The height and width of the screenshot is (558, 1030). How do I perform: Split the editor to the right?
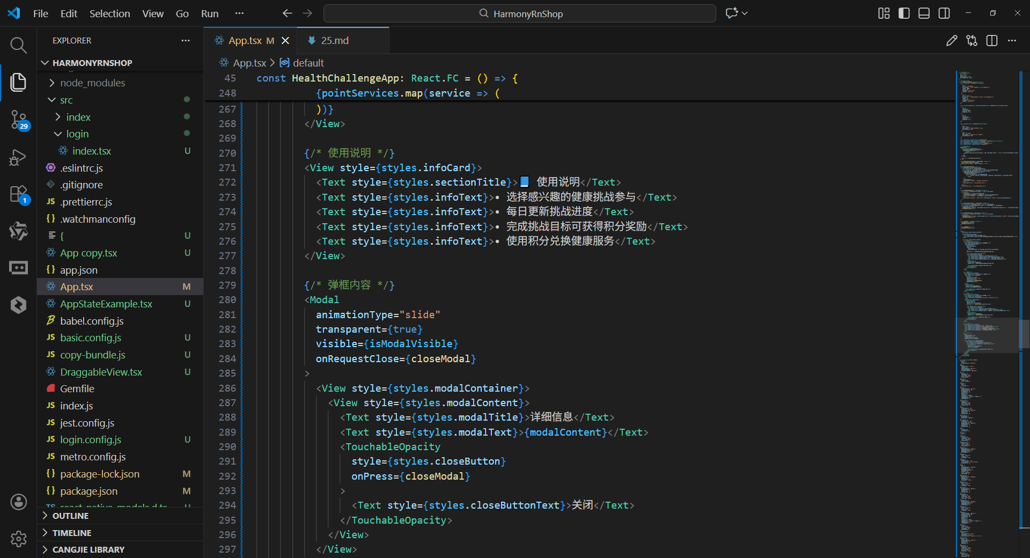coord(992,41)
